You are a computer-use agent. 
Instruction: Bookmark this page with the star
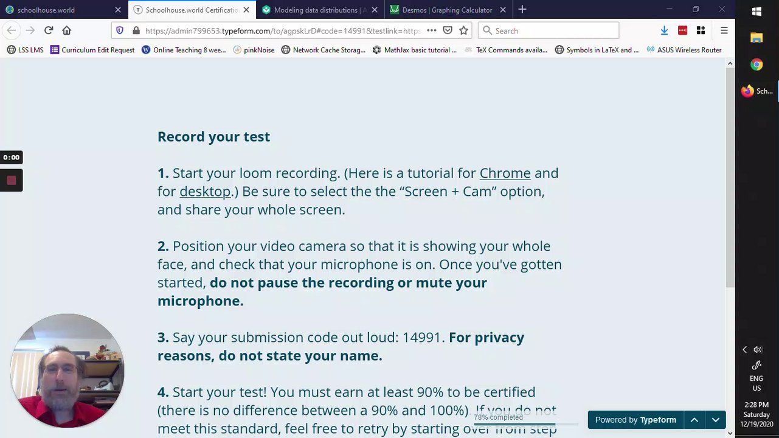[463, 30]
